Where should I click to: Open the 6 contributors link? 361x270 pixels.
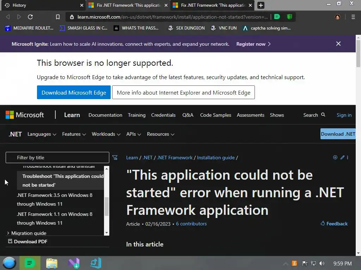tap(191, 224)
